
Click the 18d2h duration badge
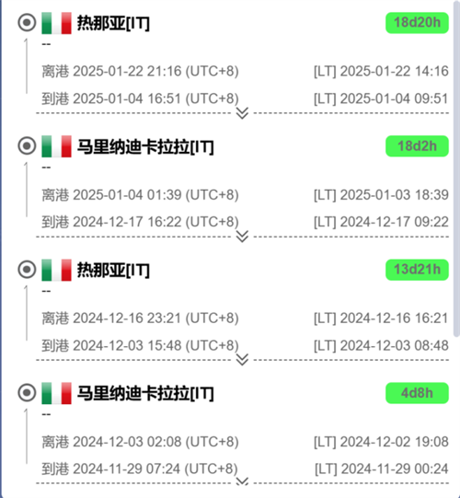pyautogui.click(x=417, y=146)
